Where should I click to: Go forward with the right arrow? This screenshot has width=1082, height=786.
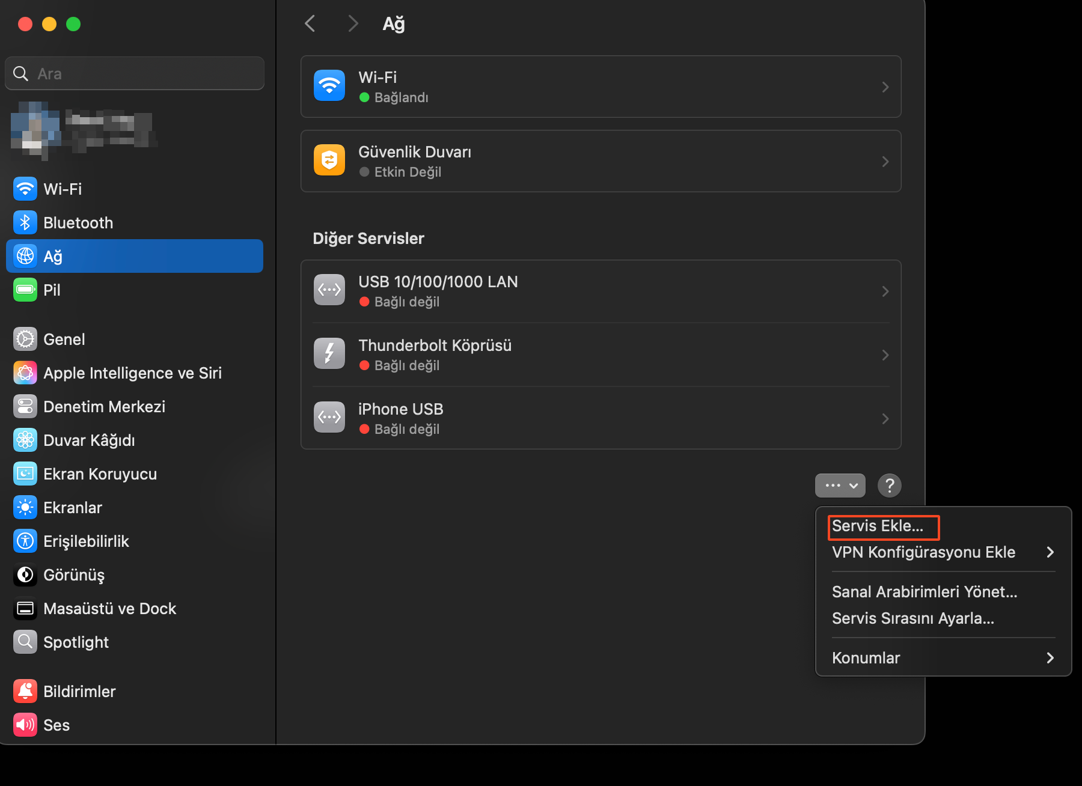[x=353, y=23]
